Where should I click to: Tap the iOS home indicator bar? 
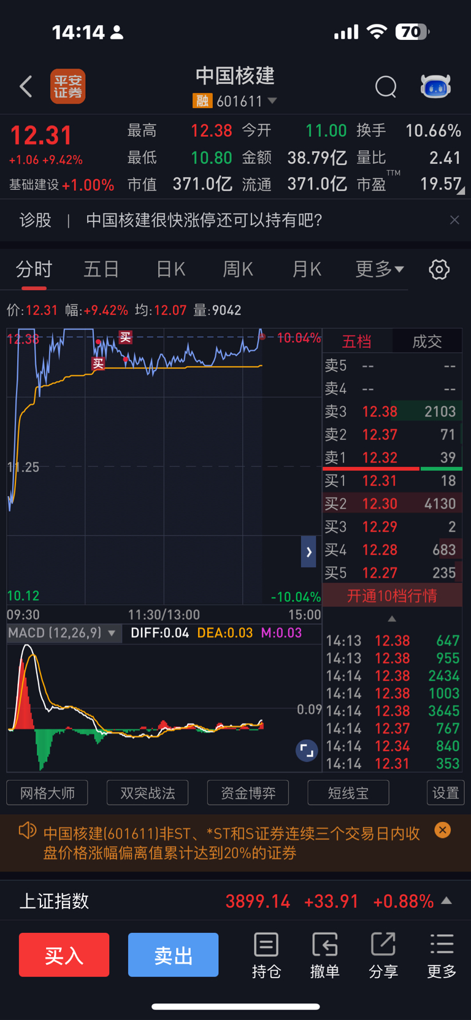(235, 1007)
